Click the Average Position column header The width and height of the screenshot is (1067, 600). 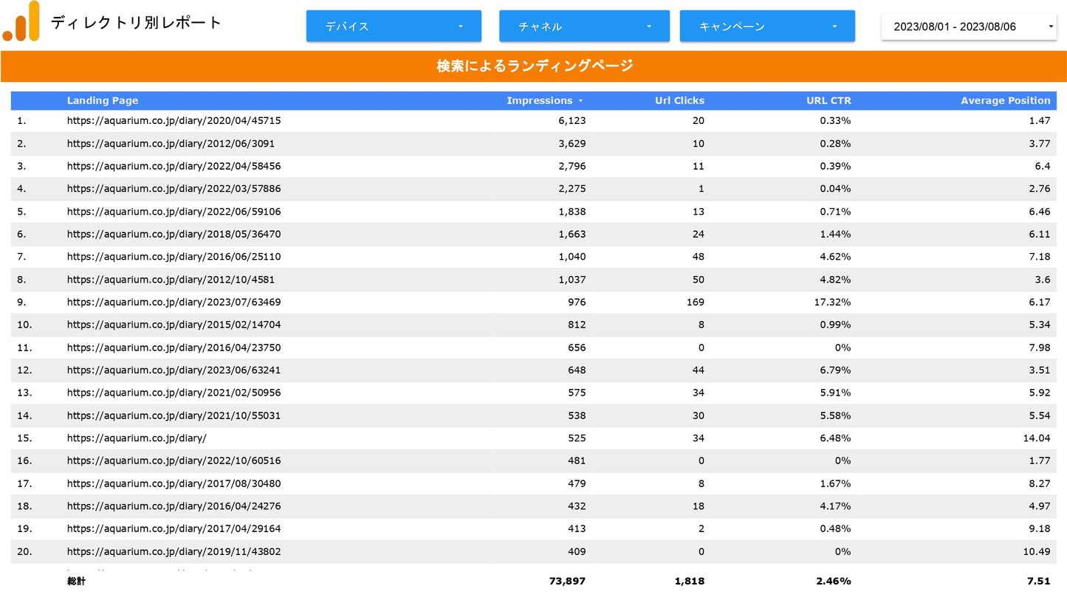pos(1005,100)
